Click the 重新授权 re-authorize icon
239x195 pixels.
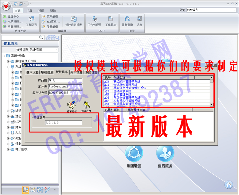pos(72,106)
